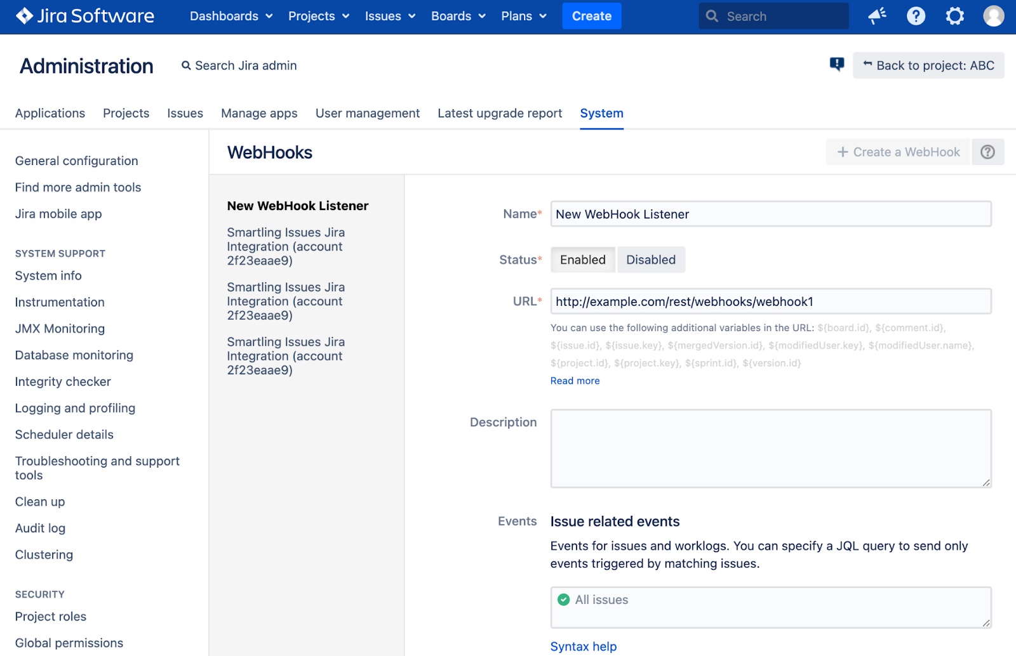Expand the Plans dropdown
This screenshot has width=1016, height=656.
click(x=523, y=16)
